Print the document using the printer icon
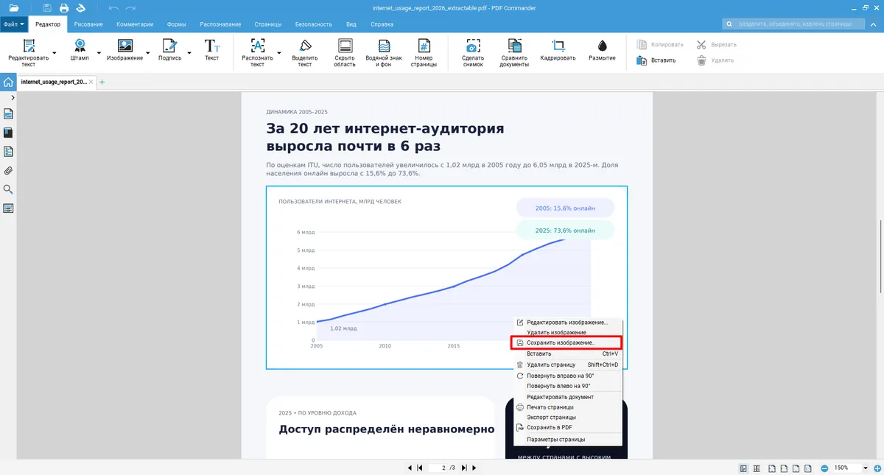This screenshot has height=475, width=884. tap(64, 8)
